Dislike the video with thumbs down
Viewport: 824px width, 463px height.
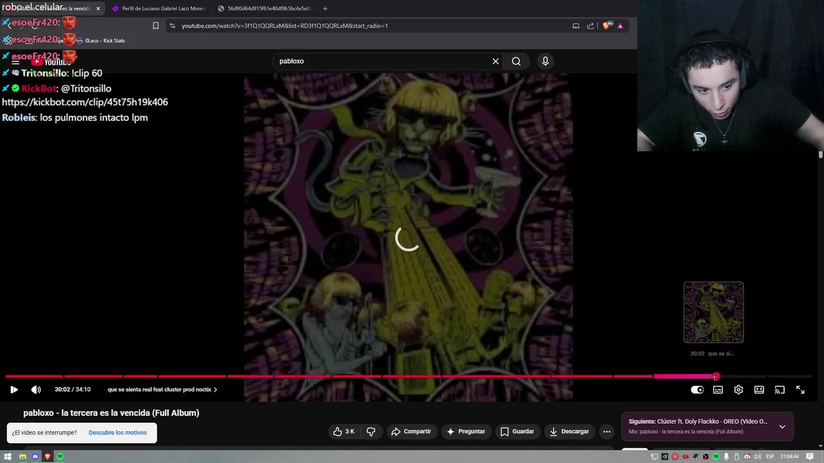371,431
